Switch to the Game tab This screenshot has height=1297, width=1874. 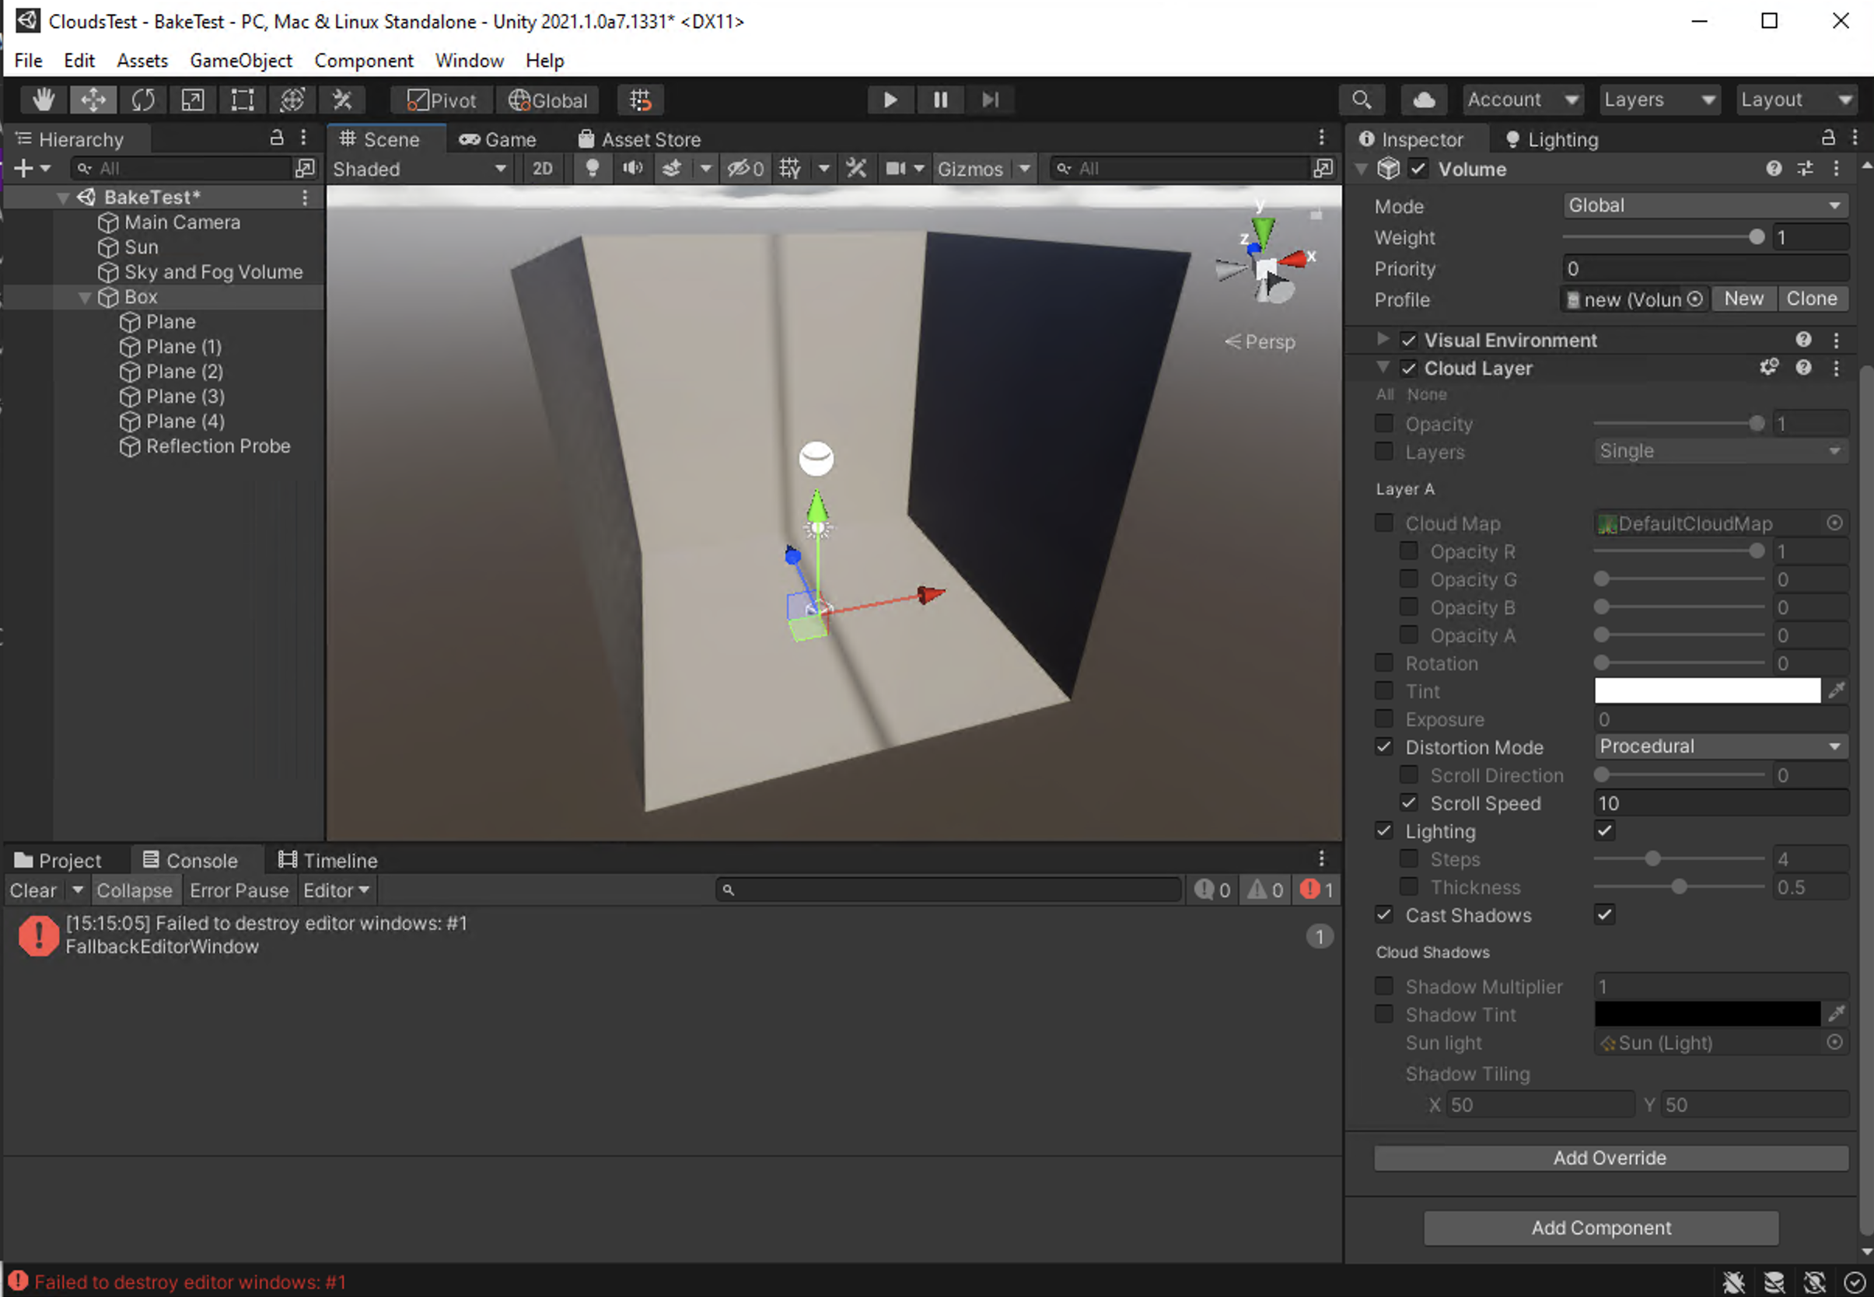click(498, 138)
